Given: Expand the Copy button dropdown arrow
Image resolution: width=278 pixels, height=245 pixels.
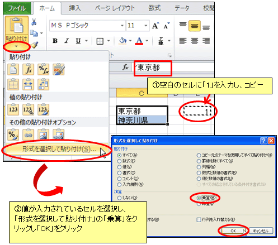Looking at the screenshot, I should tap(41, 33).
